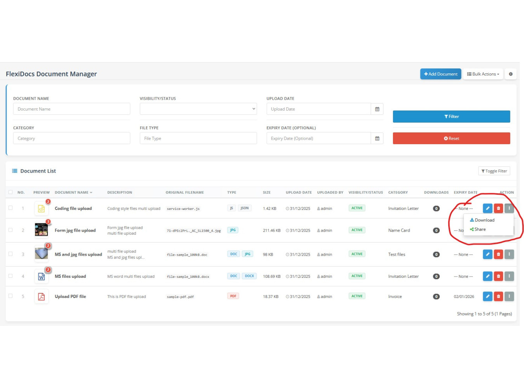Open the Expiry Date calendar picker
524x388 pixels.
377,139
